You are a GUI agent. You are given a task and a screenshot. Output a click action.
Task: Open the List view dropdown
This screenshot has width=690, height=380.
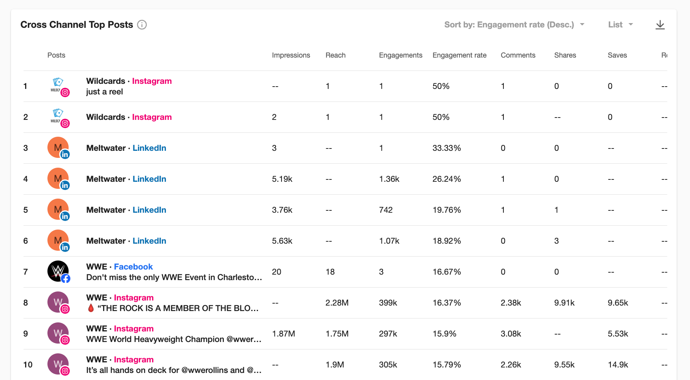tap(621, 25)
